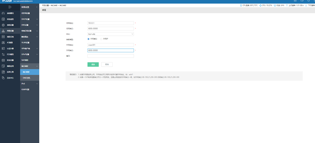315x143 pixels.
Task: Open the status monitoring icon in sidebar
Action: 3,19
